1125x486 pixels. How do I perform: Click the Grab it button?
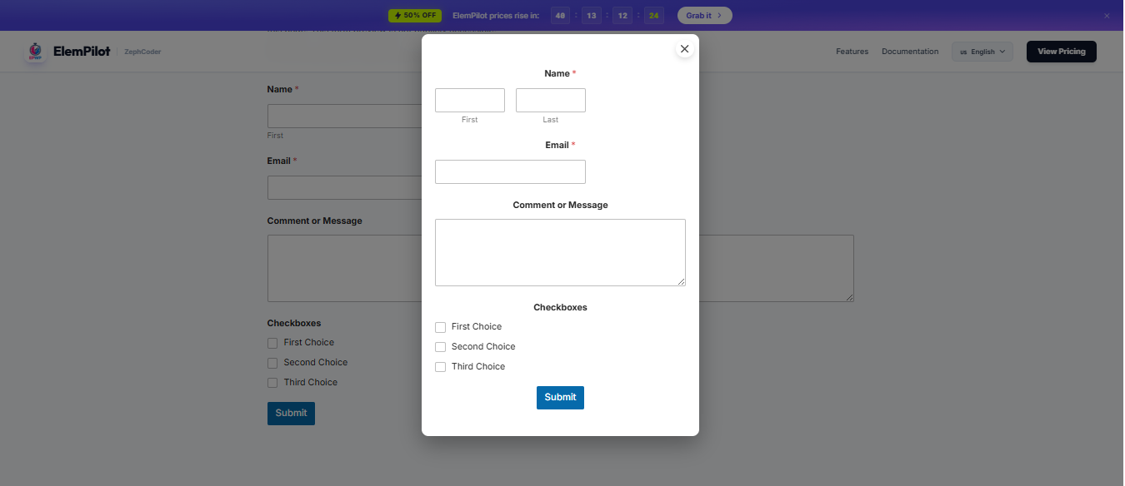[704, 16]
